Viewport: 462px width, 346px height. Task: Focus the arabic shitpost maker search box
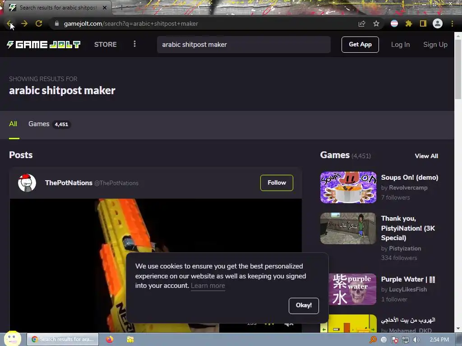(244, 45)
